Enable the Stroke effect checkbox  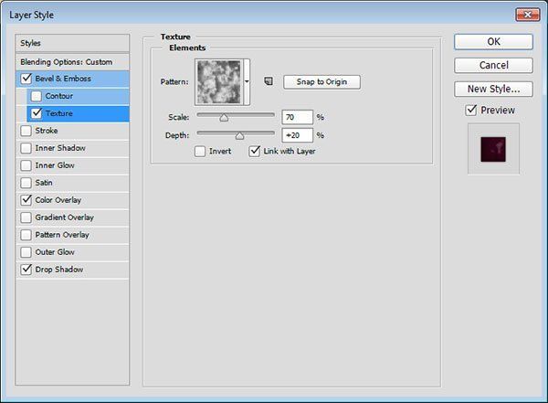(x=26, y=131)
